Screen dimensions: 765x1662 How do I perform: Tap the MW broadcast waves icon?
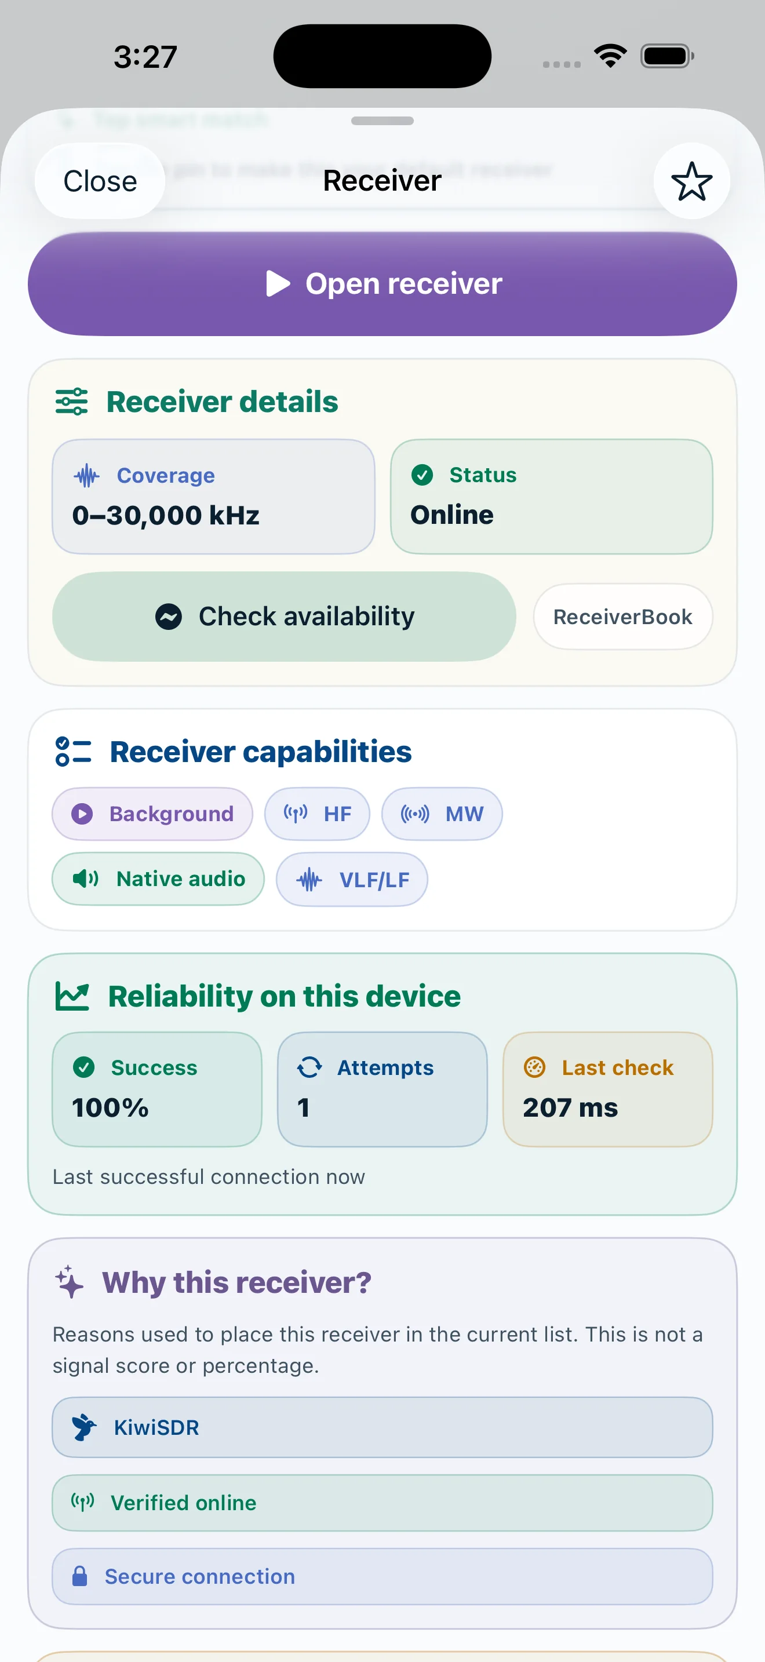tap(415, 814)
